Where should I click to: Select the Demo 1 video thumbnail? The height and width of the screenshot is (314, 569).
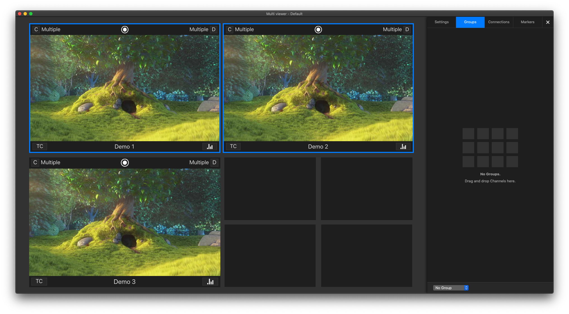click(125, 88)
